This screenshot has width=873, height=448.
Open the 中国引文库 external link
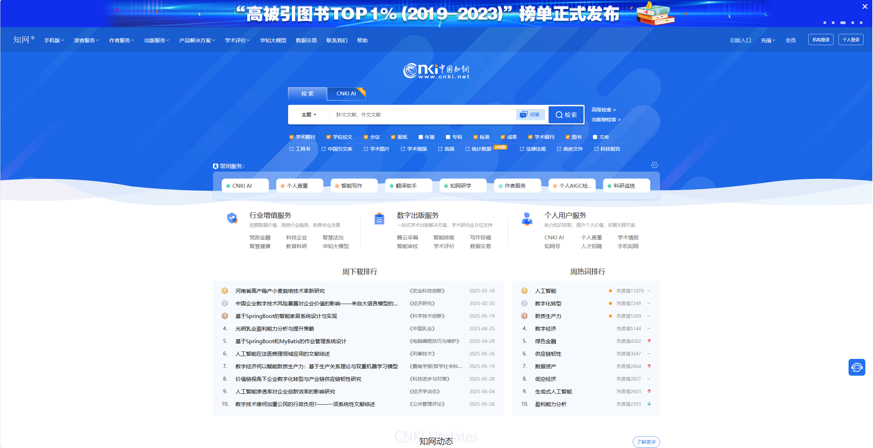(337, 149)
